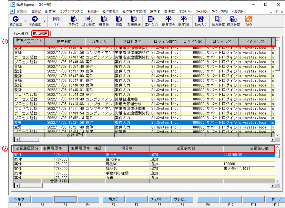Click upper log grid scroll-right arrow
This screenshot has height=208, width=285.
[x=273, y=140]
